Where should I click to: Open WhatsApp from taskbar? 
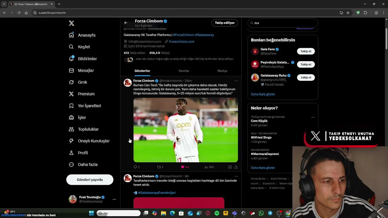(x=261, y=213)
